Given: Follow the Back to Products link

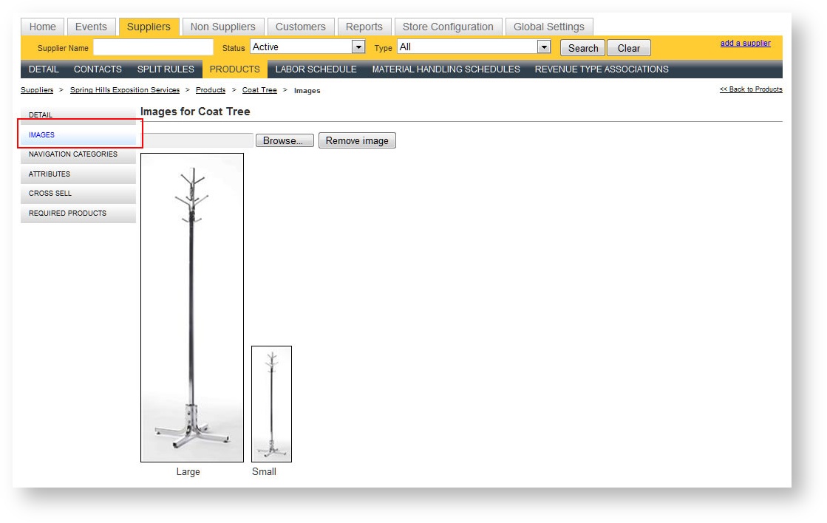Looking at the screenshot, I should click(750, 89).
